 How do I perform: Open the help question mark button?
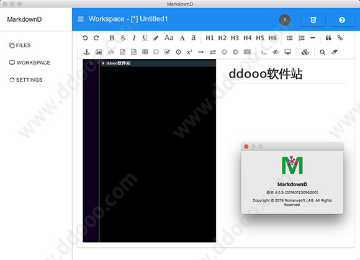341,20
